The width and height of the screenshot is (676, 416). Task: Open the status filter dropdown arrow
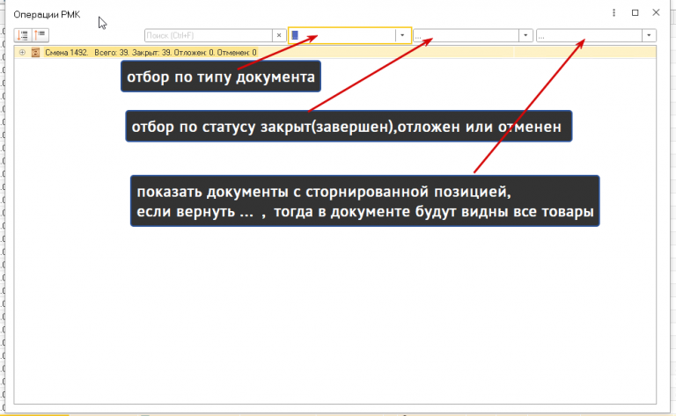point(525,35)
